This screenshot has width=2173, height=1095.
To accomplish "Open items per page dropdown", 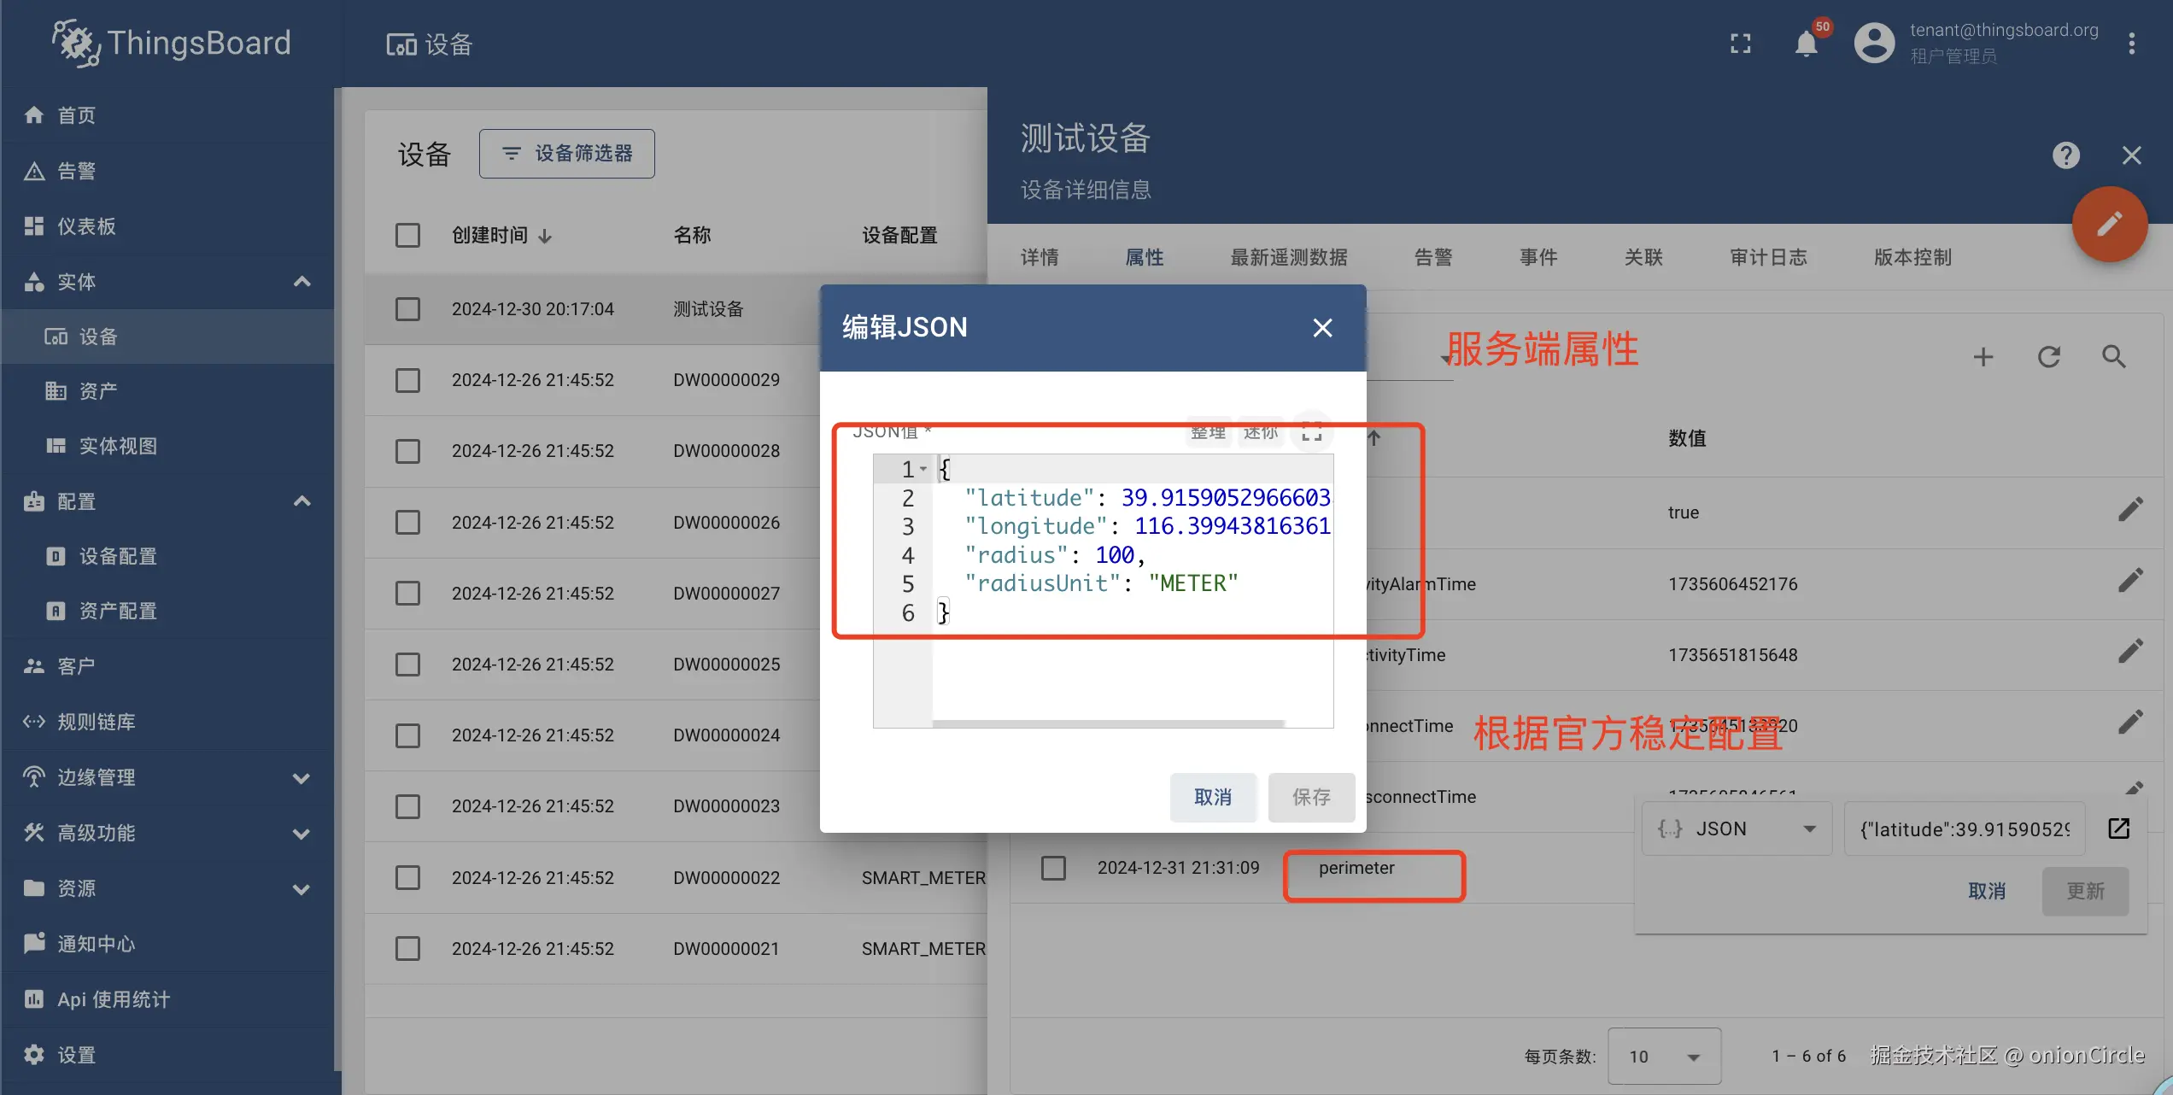I will click(1663, 1057).
